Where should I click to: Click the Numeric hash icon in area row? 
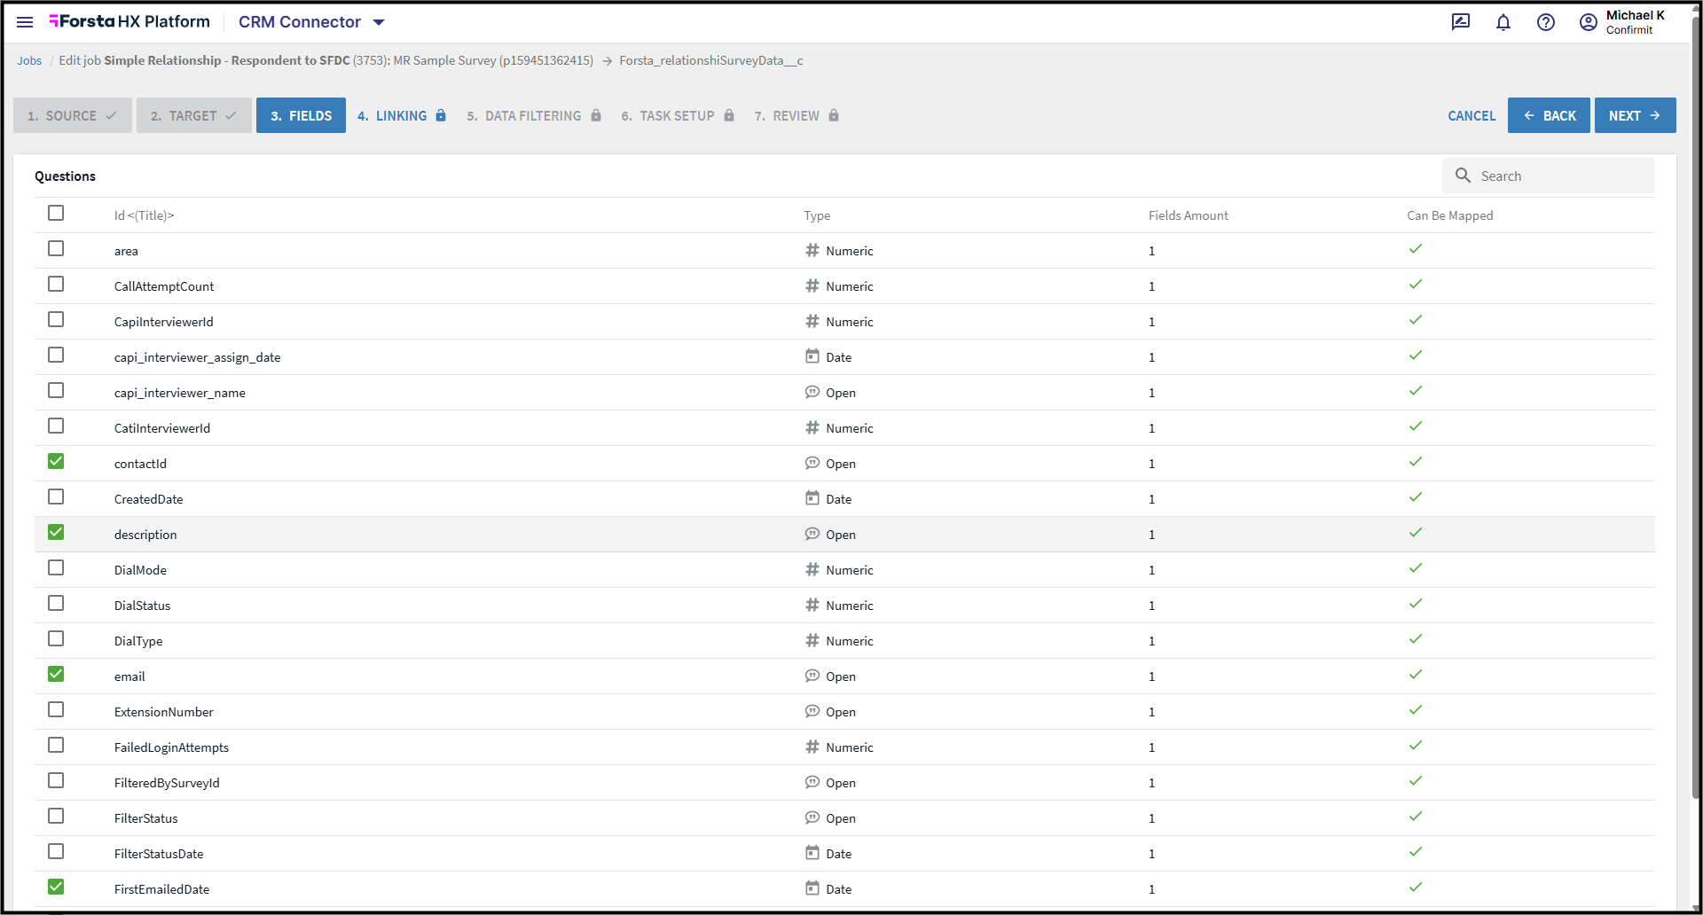812,250
